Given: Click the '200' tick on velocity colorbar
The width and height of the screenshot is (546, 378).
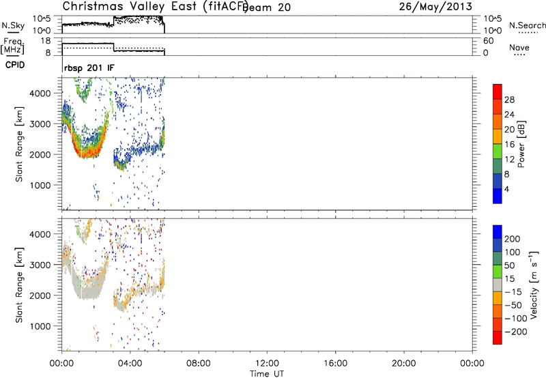Looking at the screenshot, I should [513, 239].
